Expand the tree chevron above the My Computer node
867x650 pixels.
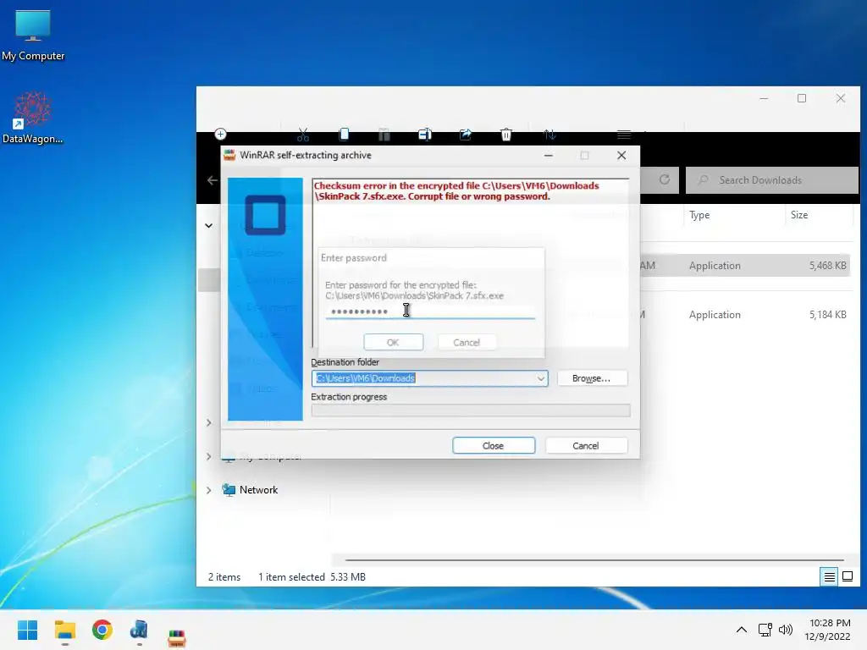[209, 423]
